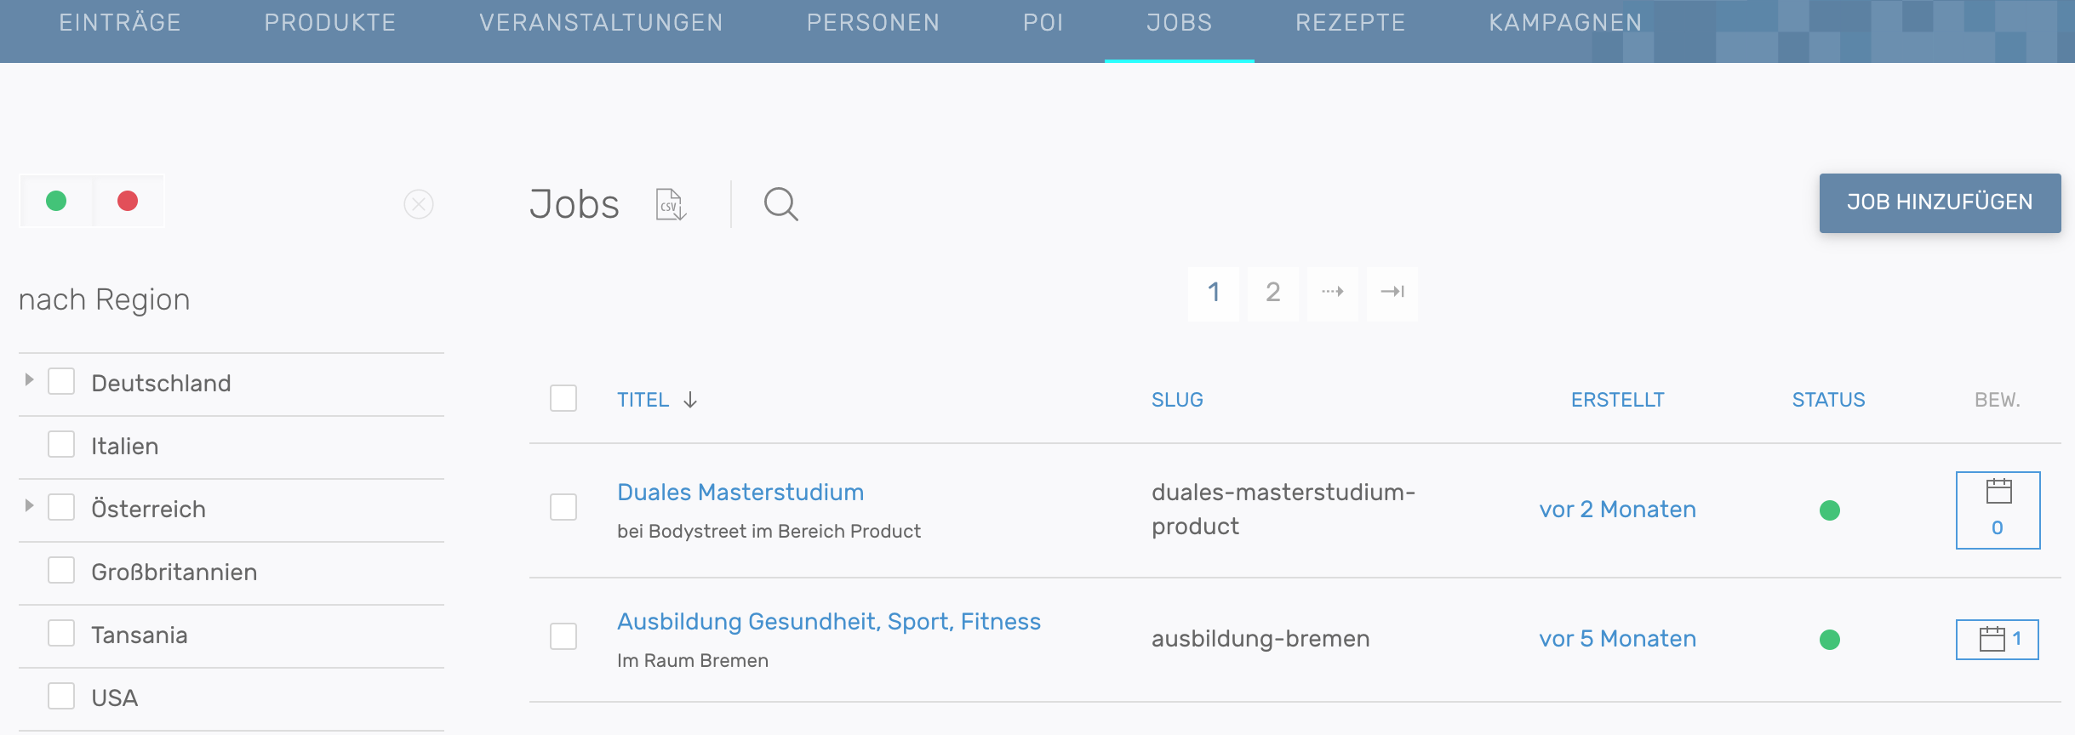Go to next page arrow
Viewport: 2075px width, 735px height.
[1333, 292]
